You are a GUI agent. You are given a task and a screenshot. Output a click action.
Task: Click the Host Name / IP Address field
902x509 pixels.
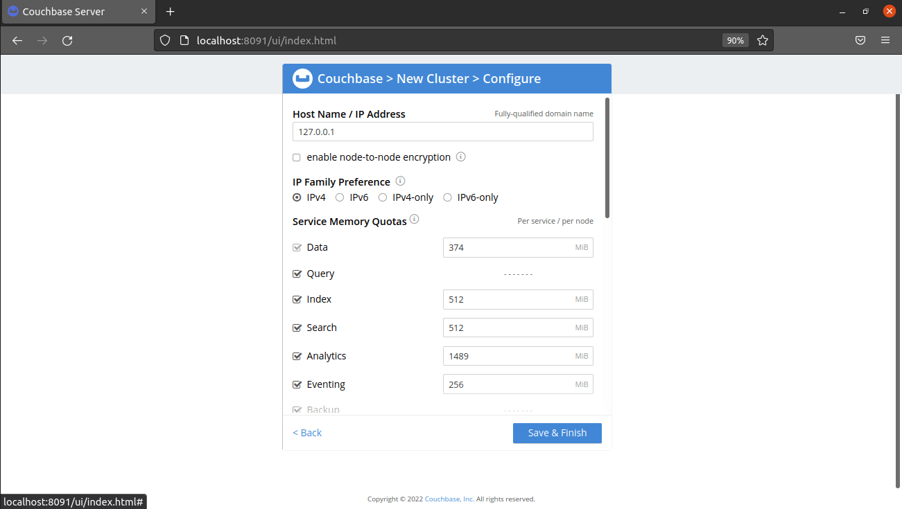pos(443,132)
